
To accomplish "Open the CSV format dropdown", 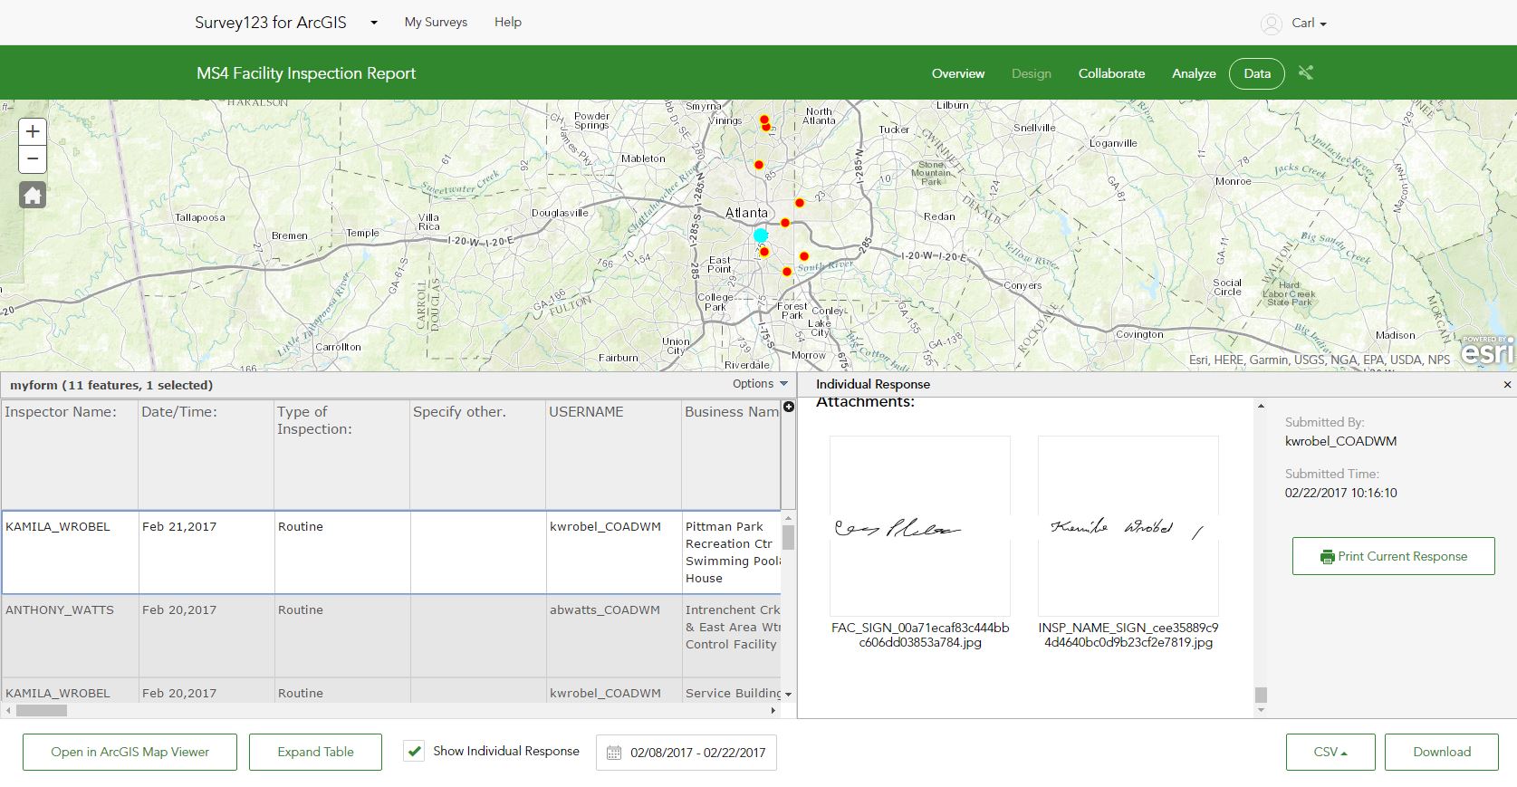I will click(x=1330, y=752).
